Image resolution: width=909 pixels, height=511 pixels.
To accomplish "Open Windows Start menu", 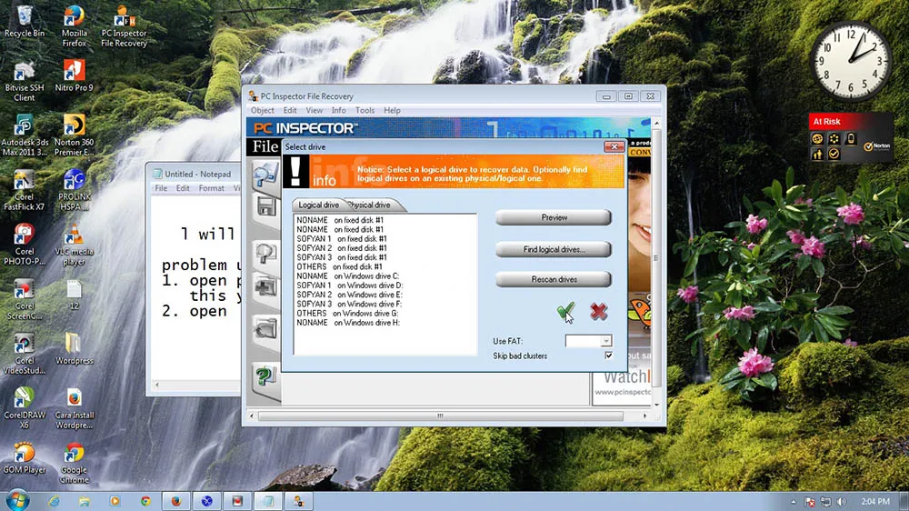I will (17, 501).
